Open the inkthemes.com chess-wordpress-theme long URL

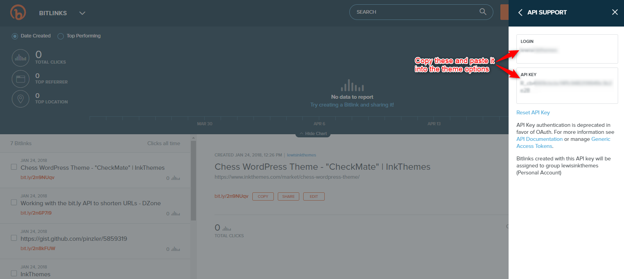coord(287,177)
